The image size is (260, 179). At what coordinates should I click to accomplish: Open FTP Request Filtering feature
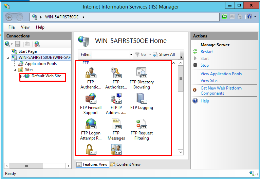pyautogui.click(x=142, y=129)
